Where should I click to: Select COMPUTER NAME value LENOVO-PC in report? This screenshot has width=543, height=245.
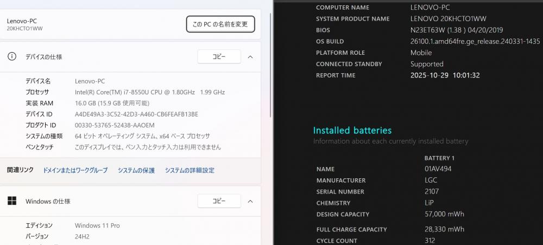[430, 7]
